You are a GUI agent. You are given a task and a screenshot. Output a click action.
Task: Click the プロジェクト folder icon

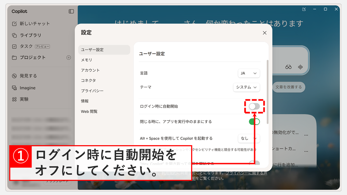point(14,58)
